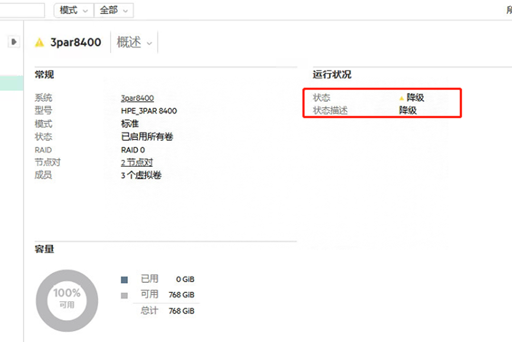
Task: Click the dark blue 已用 legend swatch
Action: pos(124,280)
